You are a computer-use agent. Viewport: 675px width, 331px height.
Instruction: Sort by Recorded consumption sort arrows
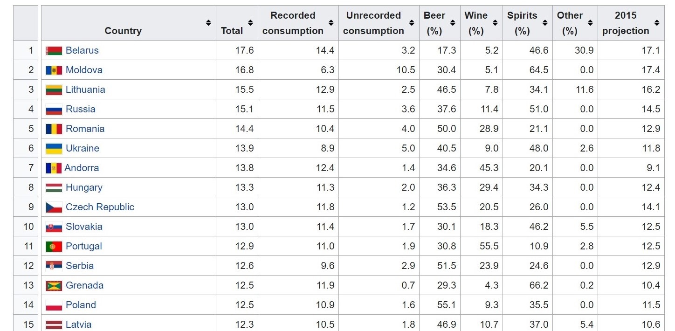tap(331, 23)
